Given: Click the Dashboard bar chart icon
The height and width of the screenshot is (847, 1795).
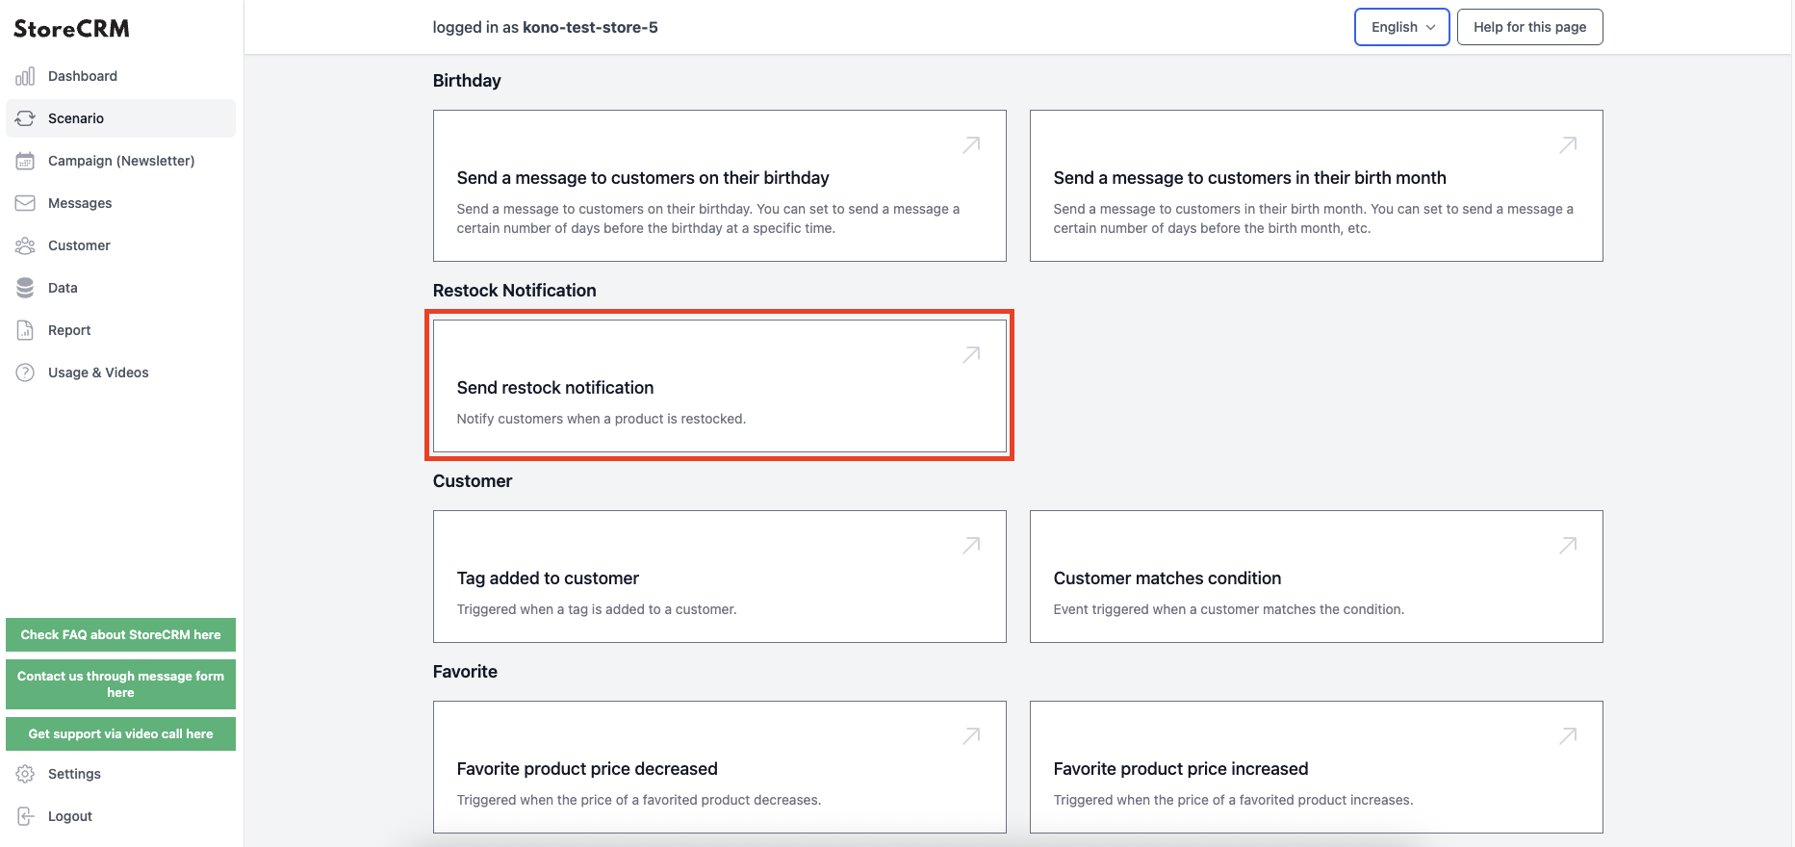Looking at the screenshot, I should (x=25, y=76).
